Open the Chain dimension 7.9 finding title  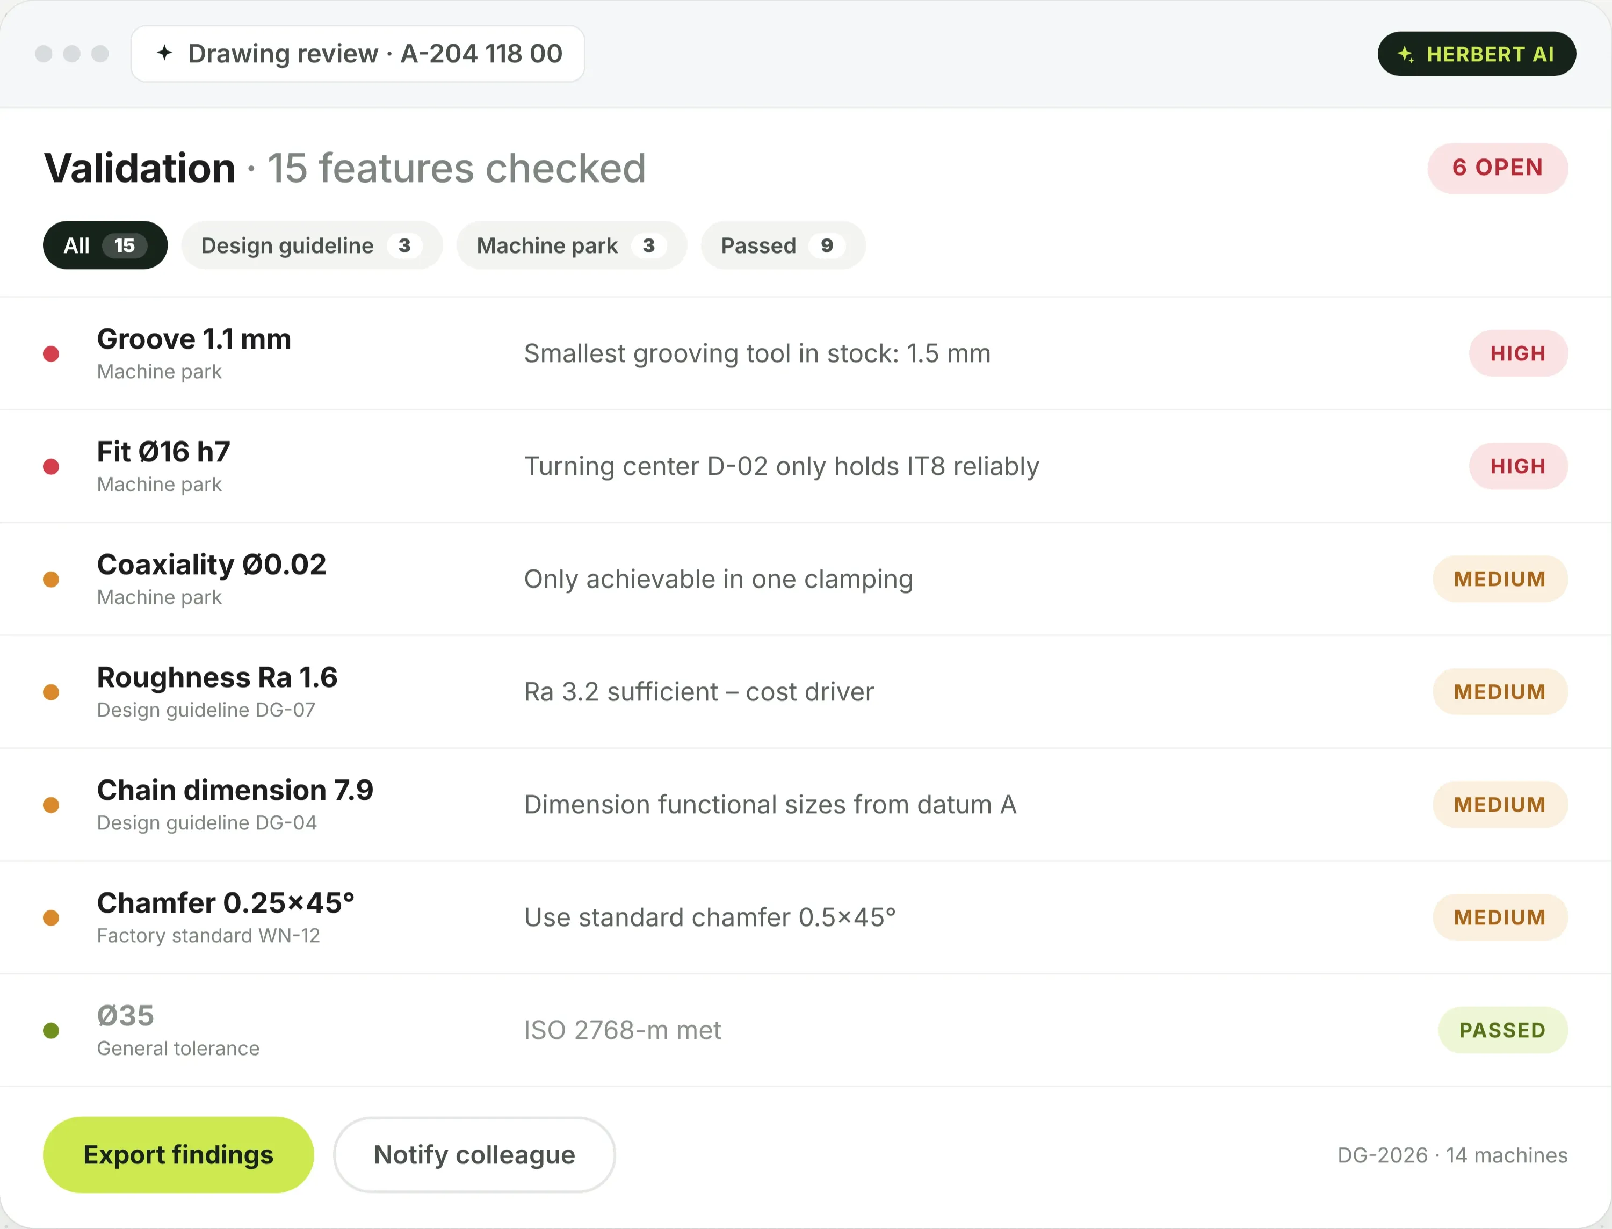pos(235,789)
